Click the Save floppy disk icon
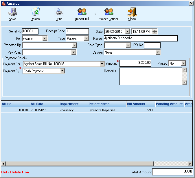The width and height of the screenshot is (195, 178). coord(12,12)
